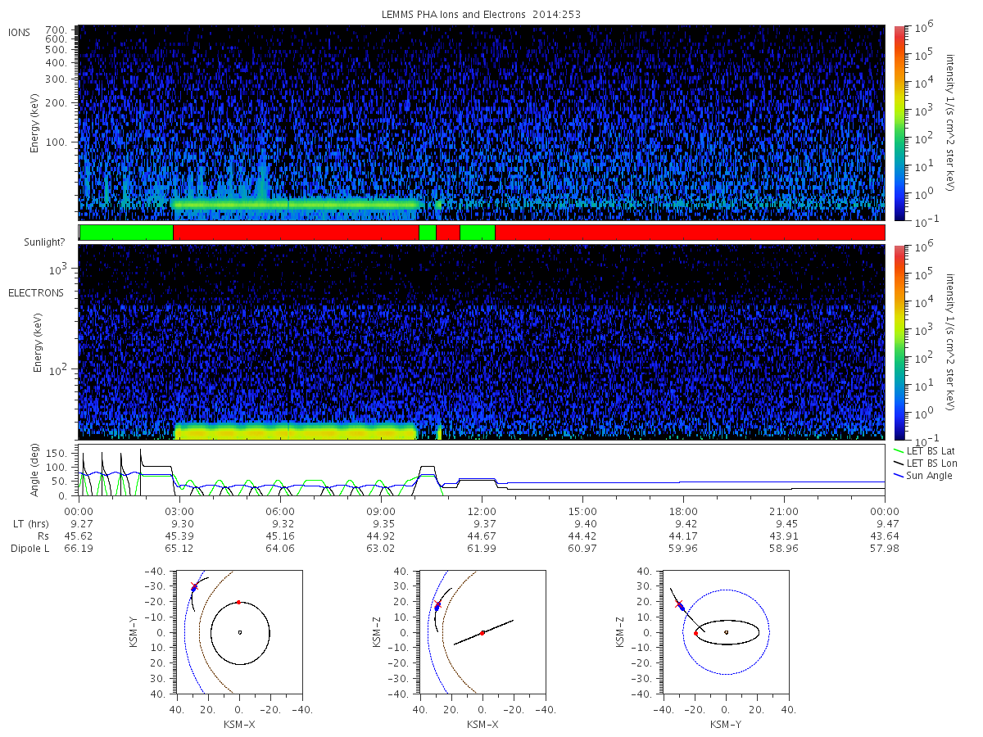Click the ions intensity color bar
Image resolution: width=983 pixels, height=737 pixels.
pos(899,123)
